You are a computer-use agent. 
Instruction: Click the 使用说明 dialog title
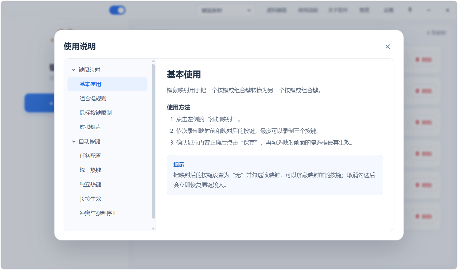click(80, 47)
